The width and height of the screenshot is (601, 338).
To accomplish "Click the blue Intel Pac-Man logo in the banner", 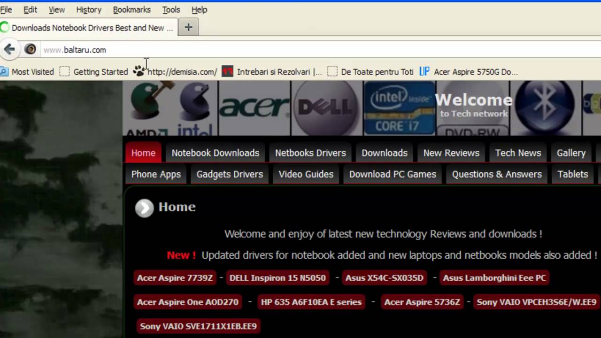I will [194, 102].
